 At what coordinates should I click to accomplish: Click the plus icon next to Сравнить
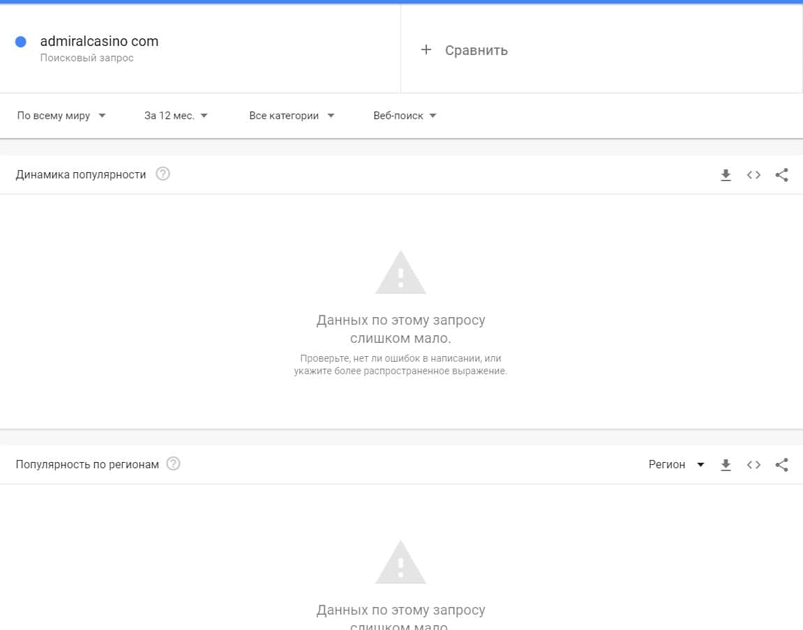tap(426, 49)
